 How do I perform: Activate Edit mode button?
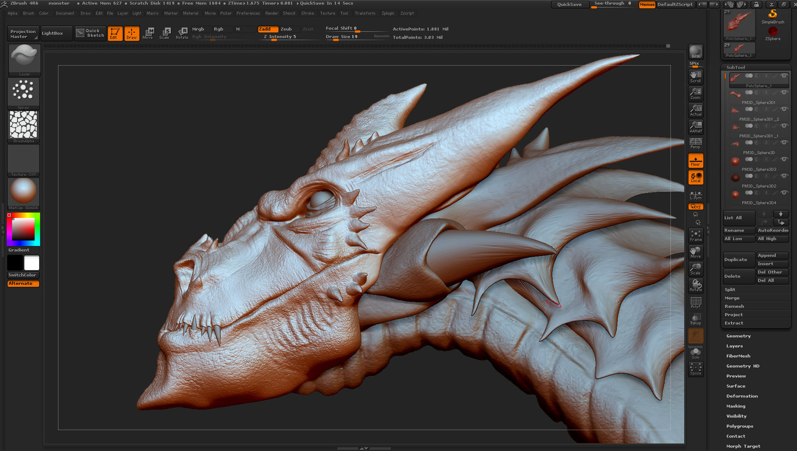(115, 33)
